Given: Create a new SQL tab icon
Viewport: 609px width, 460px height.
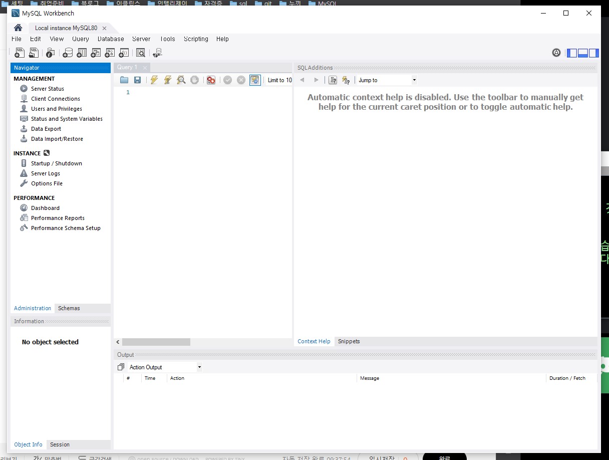Looking at the screenshot, I should click(x=20, y=53).
